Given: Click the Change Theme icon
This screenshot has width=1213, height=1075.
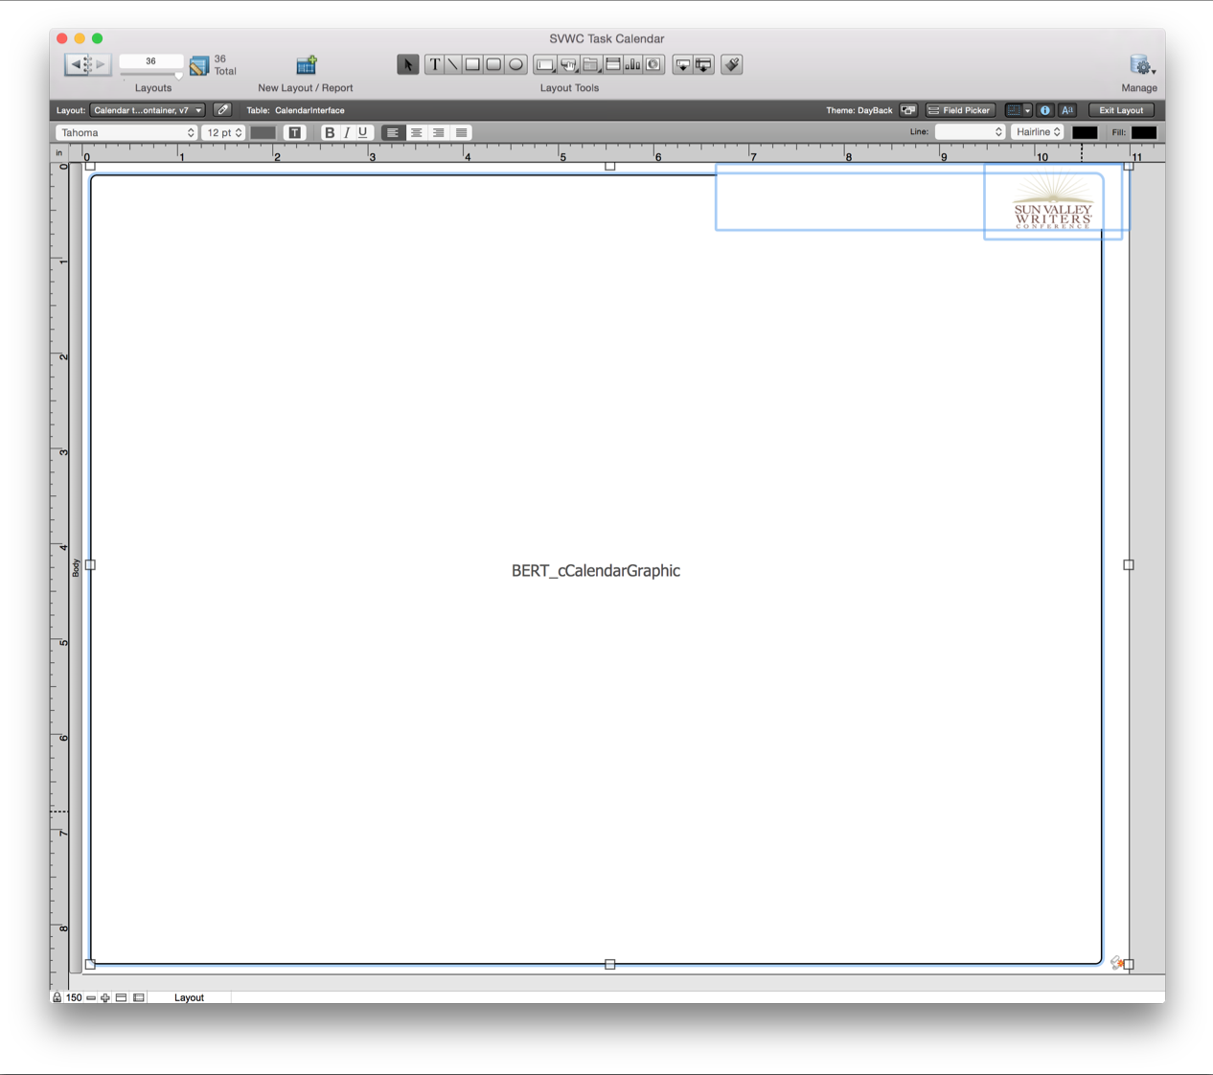Looking at the screenshot, I should pyautogui.click(x=908, y=110).
